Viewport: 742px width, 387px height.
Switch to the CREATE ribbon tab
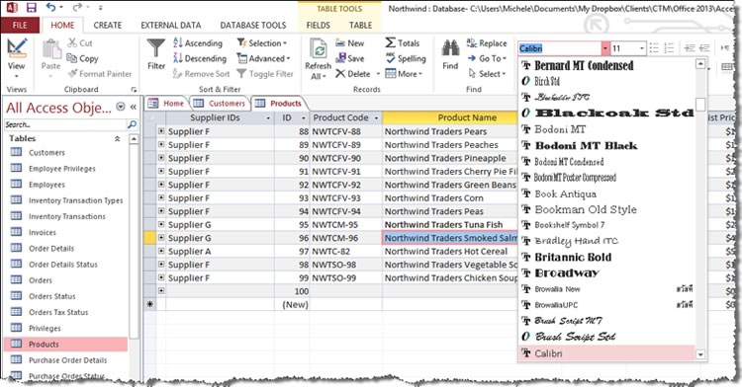(x=108, y=25)
